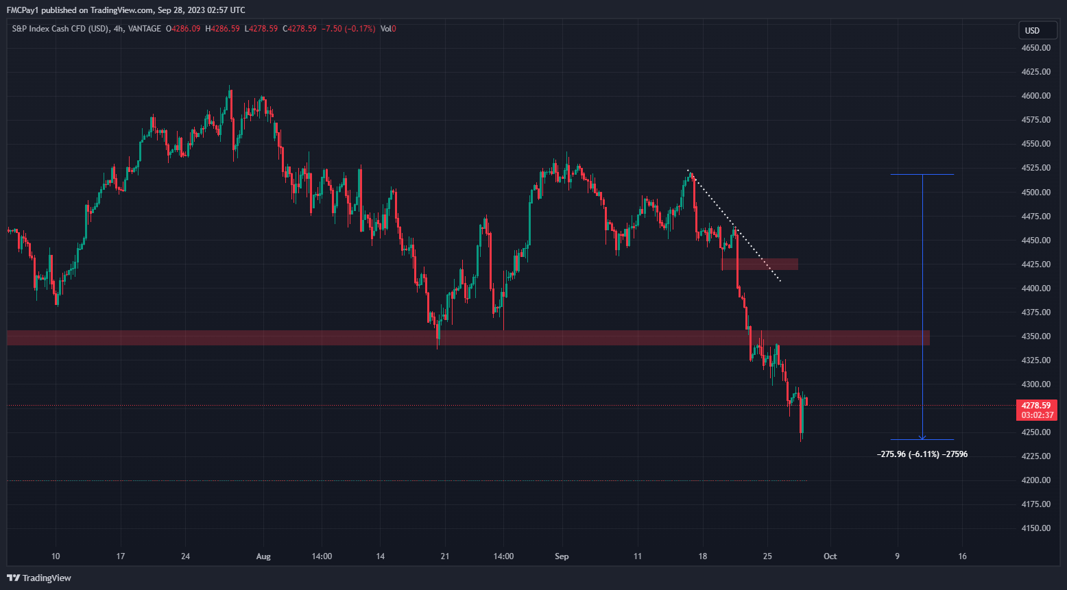Screen dimensions: 1067x590
Task: Click the 4650.00 price axis label
Action: pos(1035,48)
